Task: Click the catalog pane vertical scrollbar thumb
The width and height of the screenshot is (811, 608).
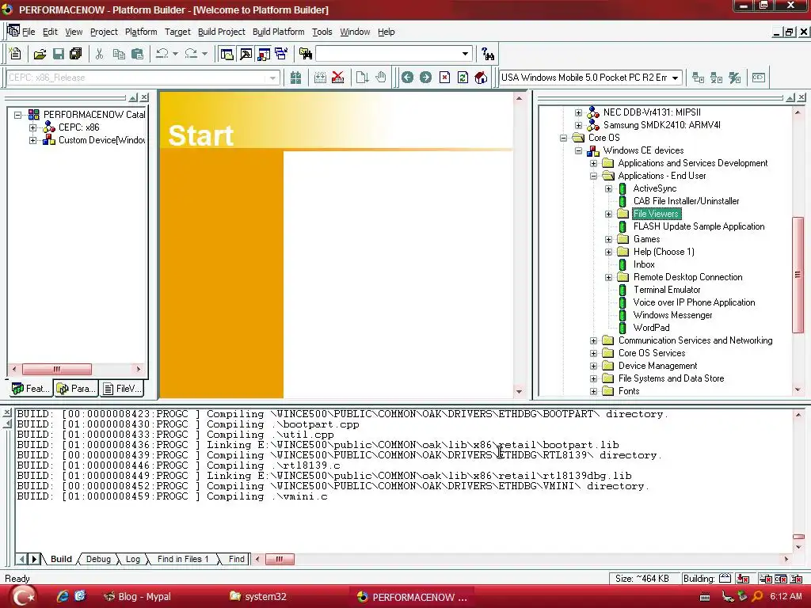Action: click(798, 275)
